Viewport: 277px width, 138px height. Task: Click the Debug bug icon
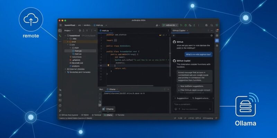tap(186, 25)
